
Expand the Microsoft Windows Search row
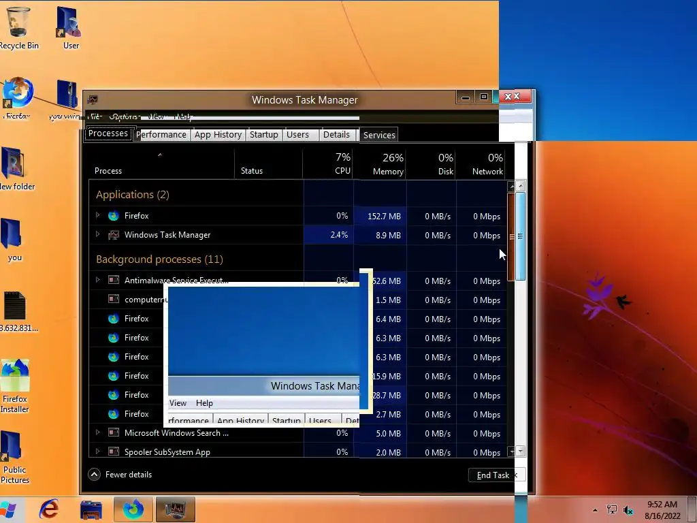pos(98,432)
